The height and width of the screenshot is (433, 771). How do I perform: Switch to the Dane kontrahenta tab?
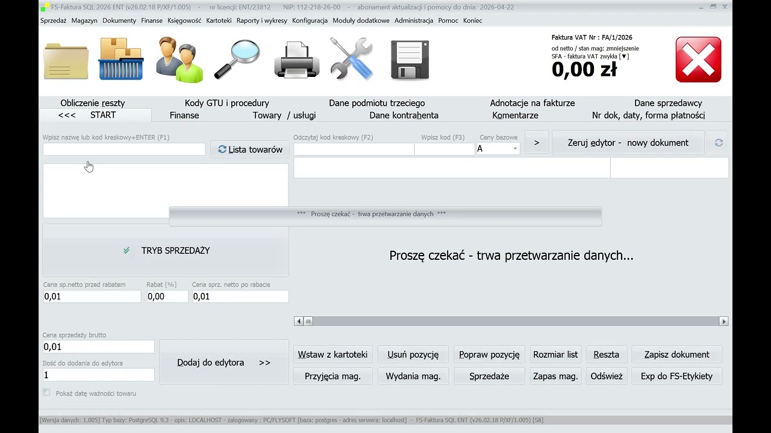[404, 115]
